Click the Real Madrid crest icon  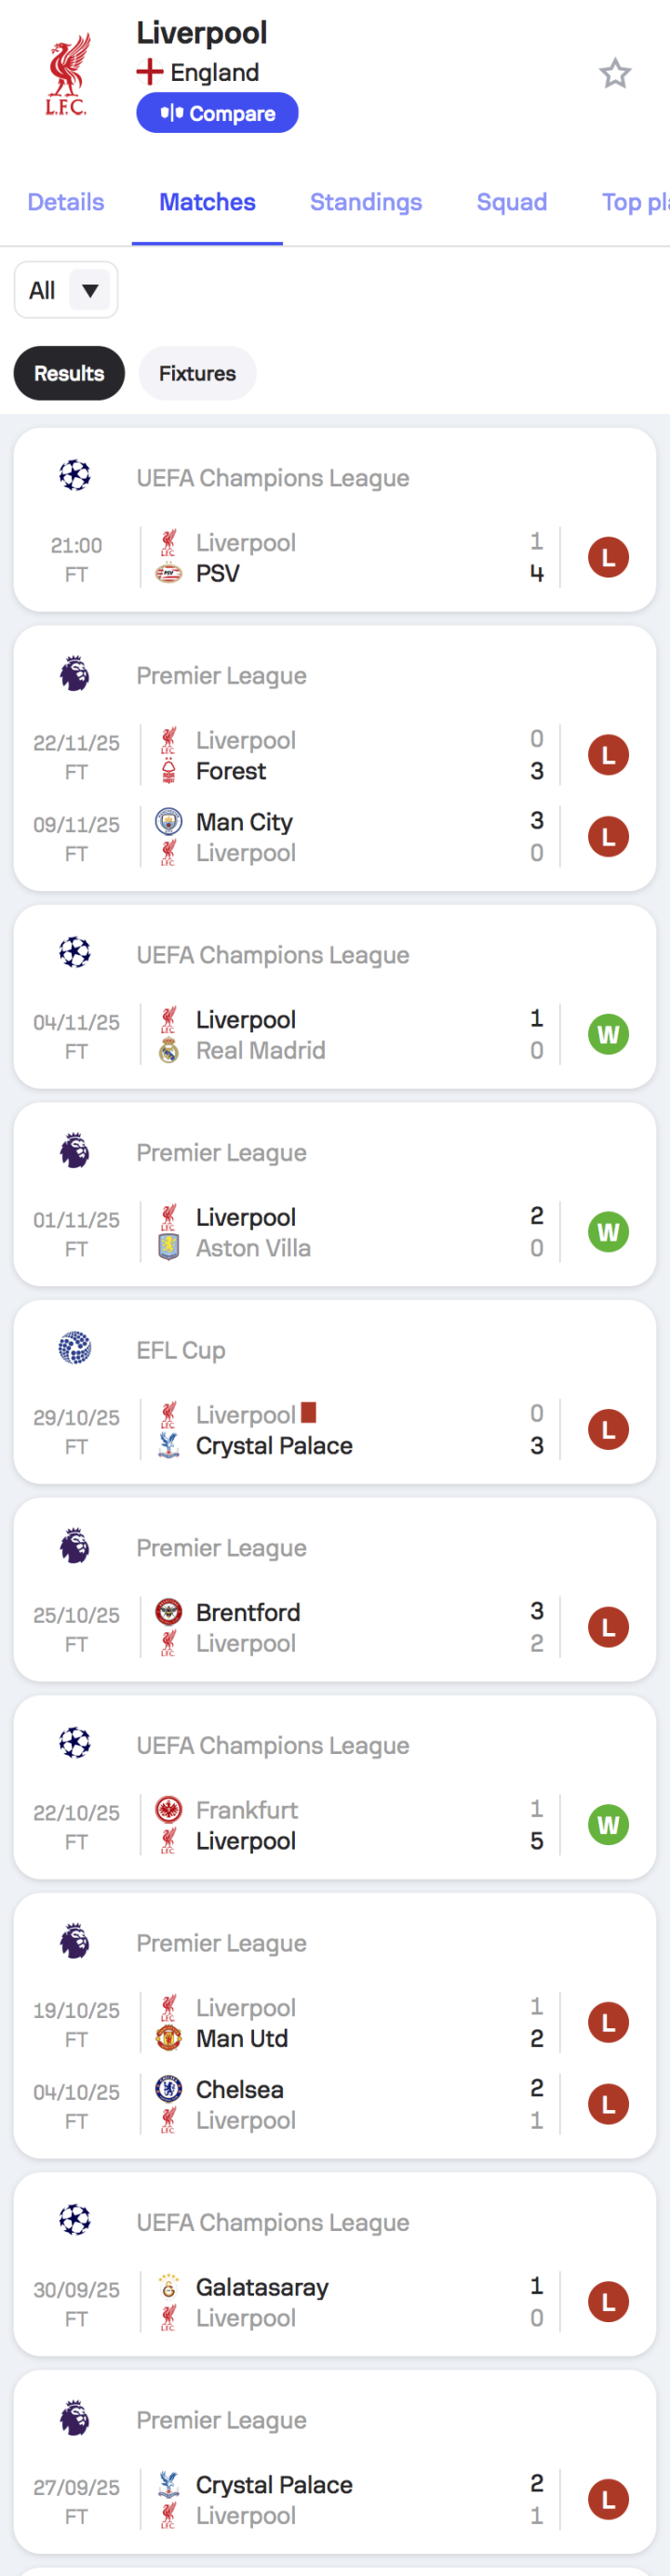[x=169, y=1050]
